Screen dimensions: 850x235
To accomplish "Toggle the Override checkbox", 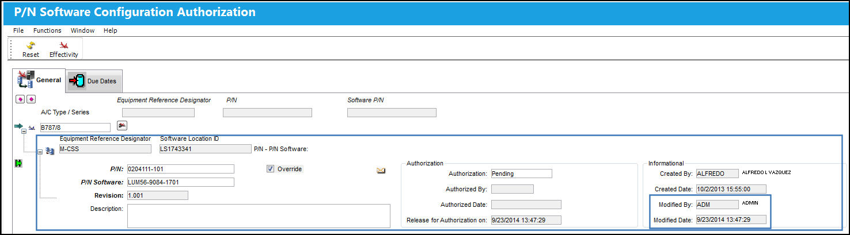I will (x=271, y=169).
